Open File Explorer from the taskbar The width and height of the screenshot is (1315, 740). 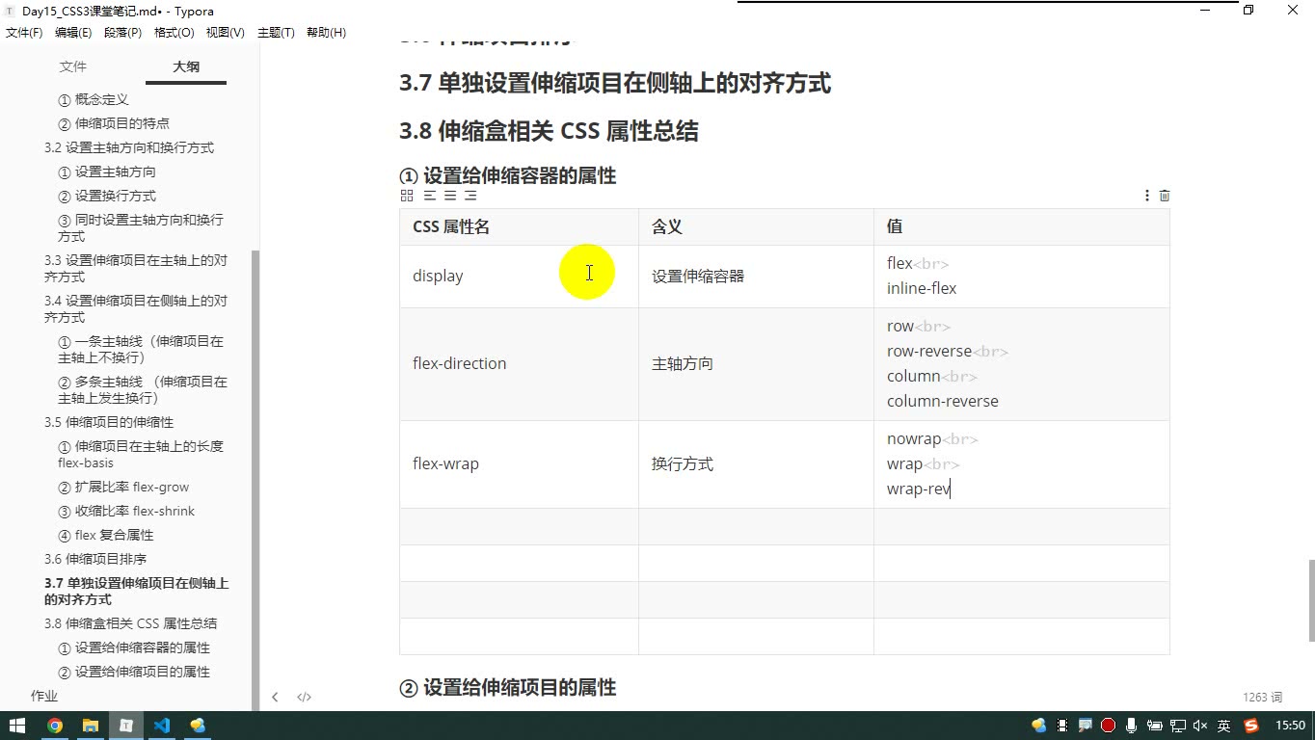coord(91,726)
